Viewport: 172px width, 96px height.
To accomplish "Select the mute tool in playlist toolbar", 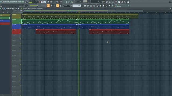I will (9, 9).
